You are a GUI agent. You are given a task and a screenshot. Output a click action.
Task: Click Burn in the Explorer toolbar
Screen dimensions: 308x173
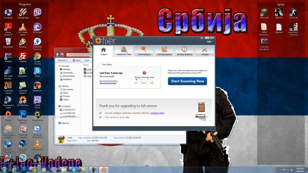(x=87, y=60)
